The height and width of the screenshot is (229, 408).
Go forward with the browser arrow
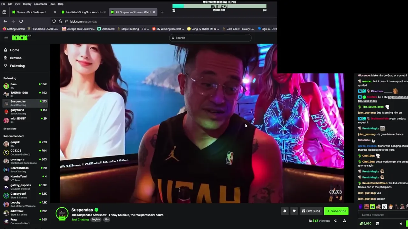click(x=13, y=21)
